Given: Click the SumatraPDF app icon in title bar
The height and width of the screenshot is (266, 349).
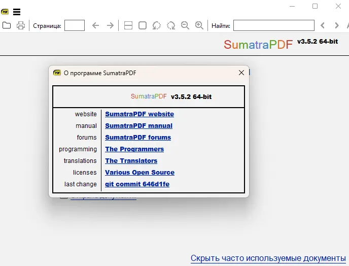Looking at the screenshot, I should [x=5, y=12].
